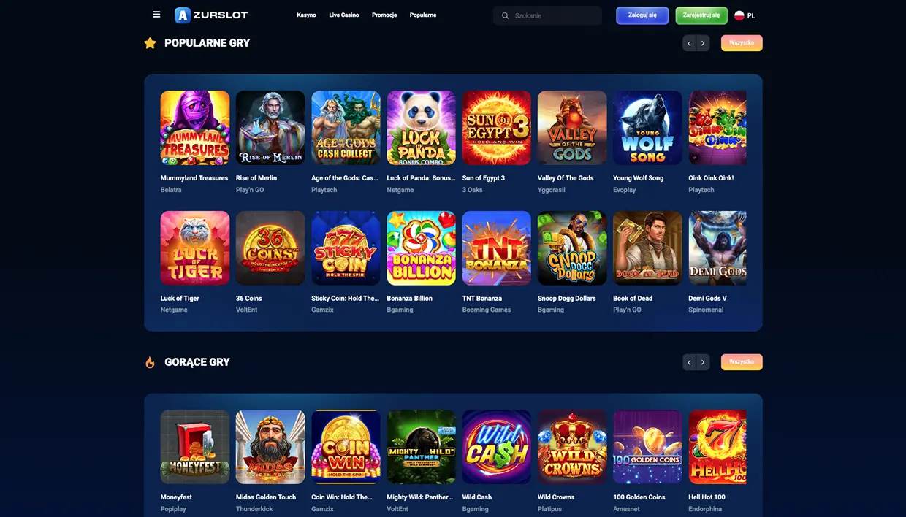Select the Polish flag language icon

(x=739, y=15)
